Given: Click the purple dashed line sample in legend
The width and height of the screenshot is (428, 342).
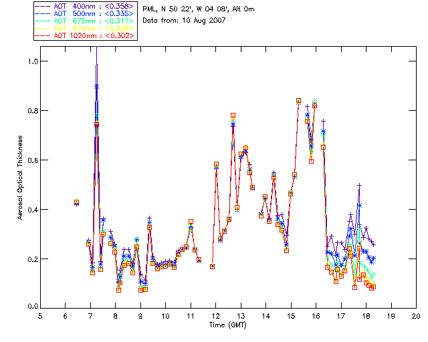Looking at the screenshot, I should coord(43,6).
